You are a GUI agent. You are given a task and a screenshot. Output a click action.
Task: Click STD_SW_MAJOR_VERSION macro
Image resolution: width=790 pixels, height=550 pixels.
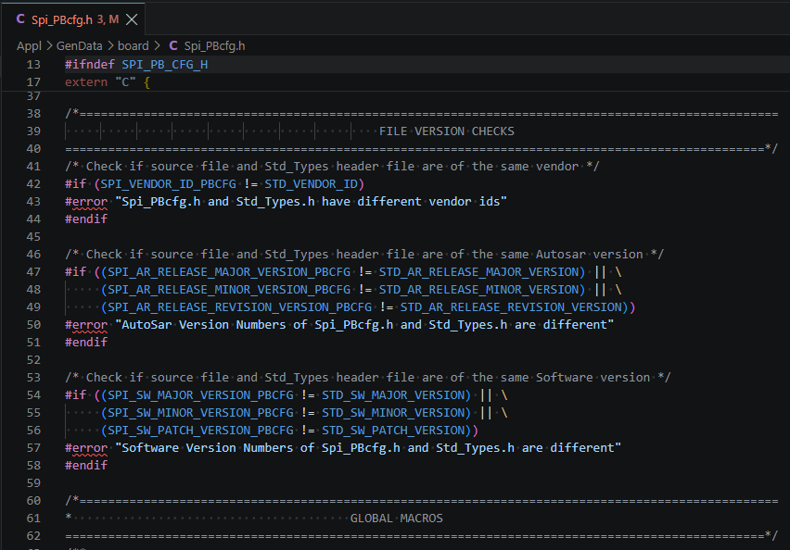pyautogui.click(x=393, y=395)
